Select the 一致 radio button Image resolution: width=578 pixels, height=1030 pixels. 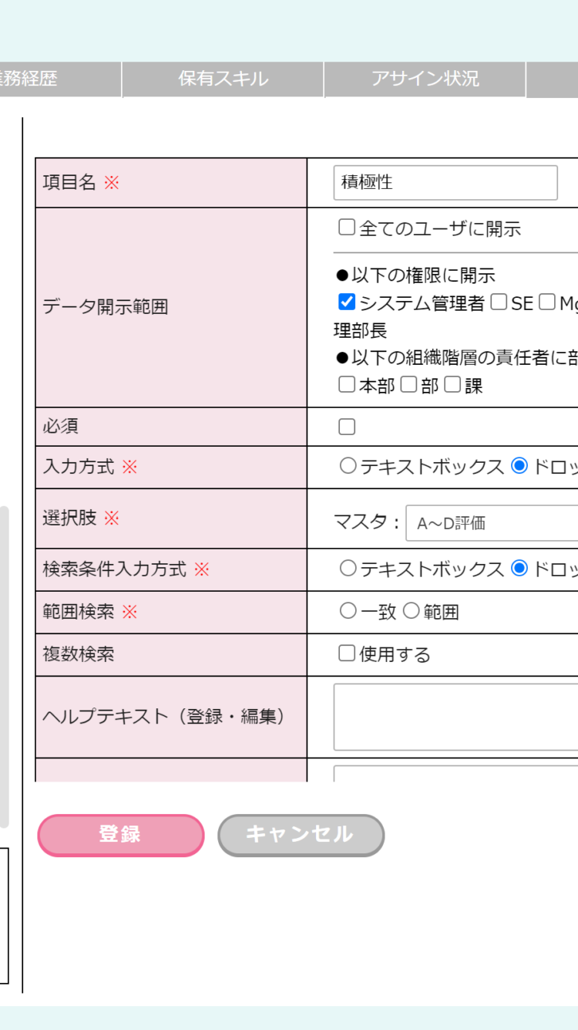pyautogui.click(x=348, y=612)
